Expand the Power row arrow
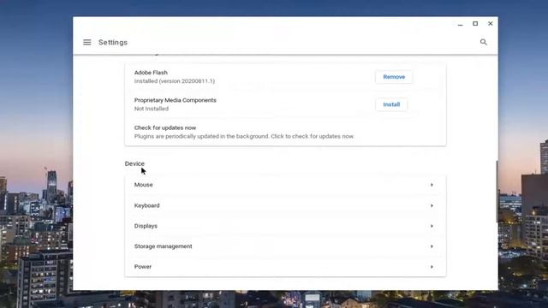Viewport: 548px width, 308px height. click(x=432, y=267)
